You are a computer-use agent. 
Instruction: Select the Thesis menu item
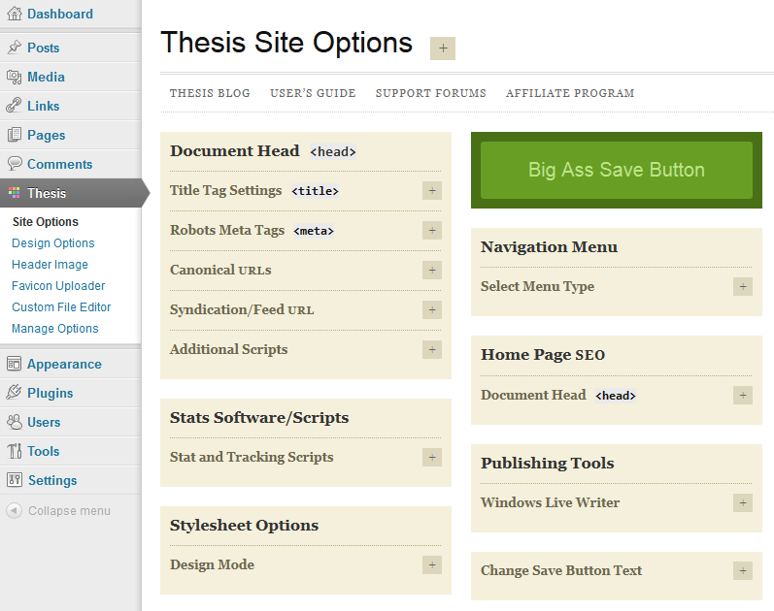pyautogui.click(x=71, y=193)
